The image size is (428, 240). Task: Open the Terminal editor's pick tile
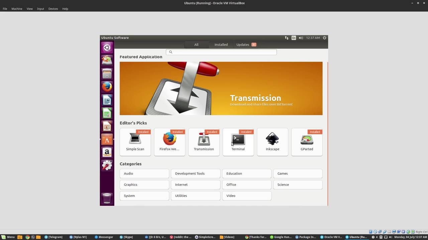click(x=238, y=142)
